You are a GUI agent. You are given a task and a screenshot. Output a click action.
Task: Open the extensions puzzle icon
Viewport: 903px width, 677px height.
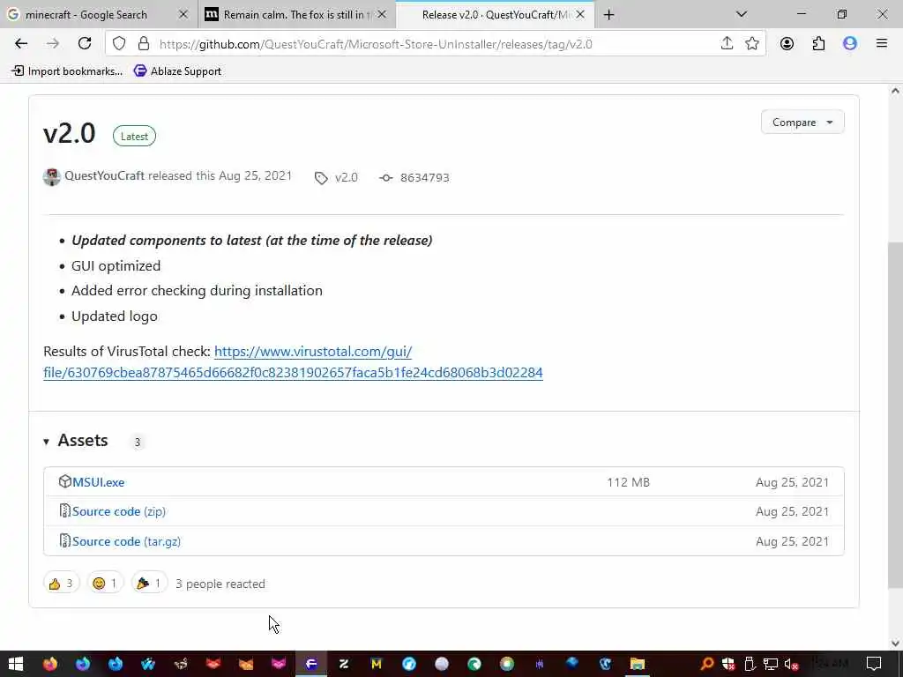(818, 43)
